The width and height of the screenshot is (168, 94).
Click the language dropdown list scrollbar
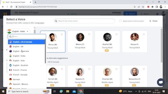coord(45,51)
